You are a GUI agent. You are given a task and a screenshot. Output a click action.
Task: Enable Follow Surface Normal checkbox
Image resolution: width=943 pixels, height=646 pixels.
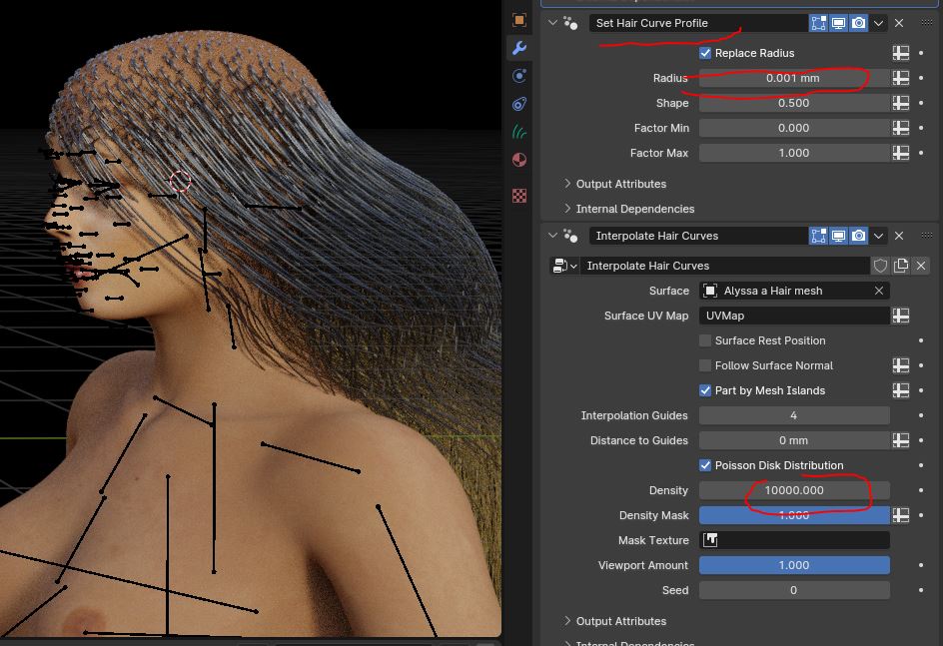[705, 365]
